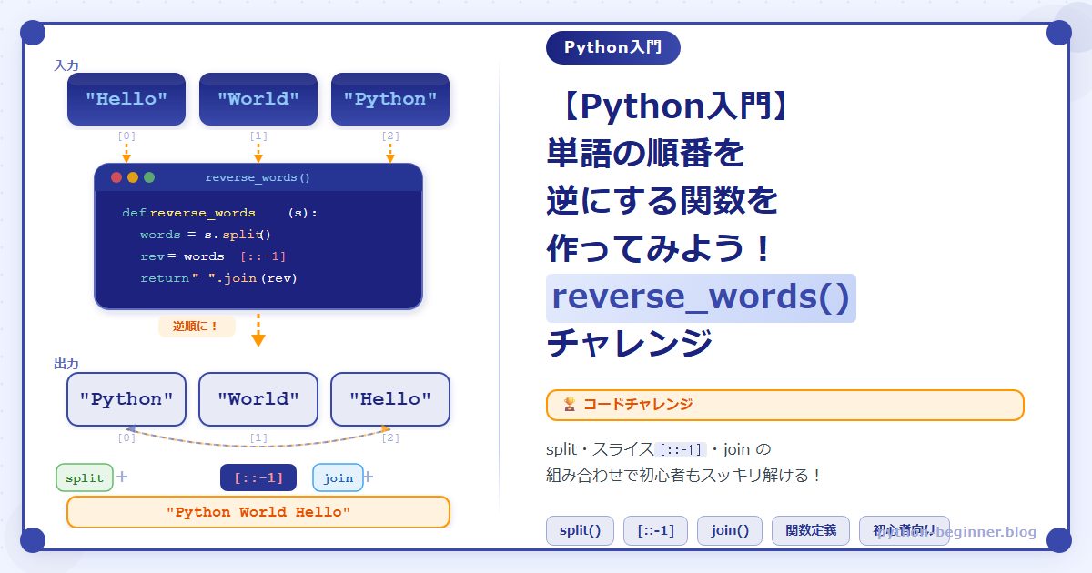
Task: Select the green split chip
Action: click(x=85, y=477)
